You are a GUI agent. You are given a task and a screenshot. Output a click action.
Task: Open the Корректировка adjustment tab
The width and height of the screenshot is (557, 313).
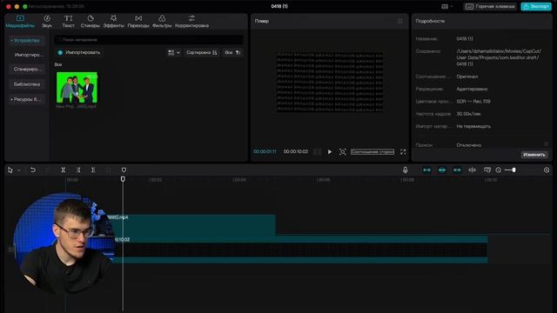tap(191, 21)
